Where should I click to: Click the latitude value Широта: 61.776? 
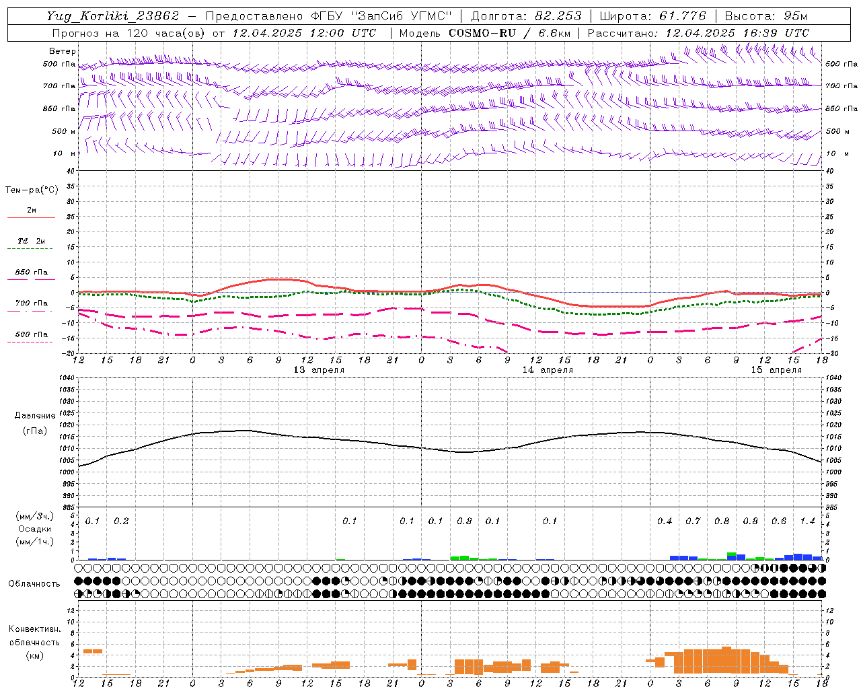click(x=652, y=16)
